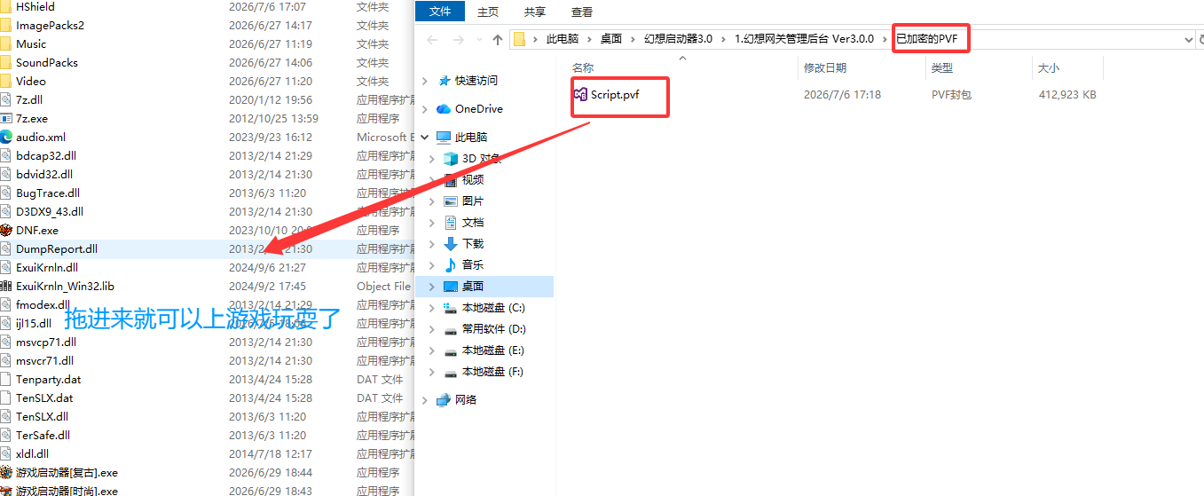Viewport: 1204px width, 496px height.
Task: Select the Music folder
Action: coord(31,43)
